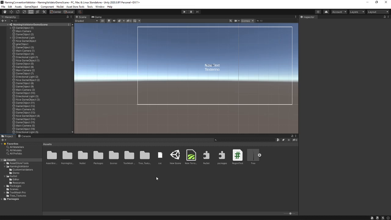
Task: Click the Project search field
Action: 245,140
